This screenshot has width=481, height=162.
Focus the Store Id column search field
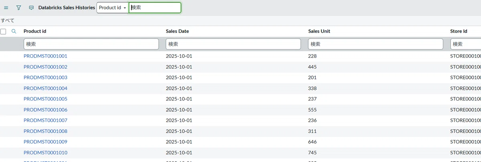466,44
